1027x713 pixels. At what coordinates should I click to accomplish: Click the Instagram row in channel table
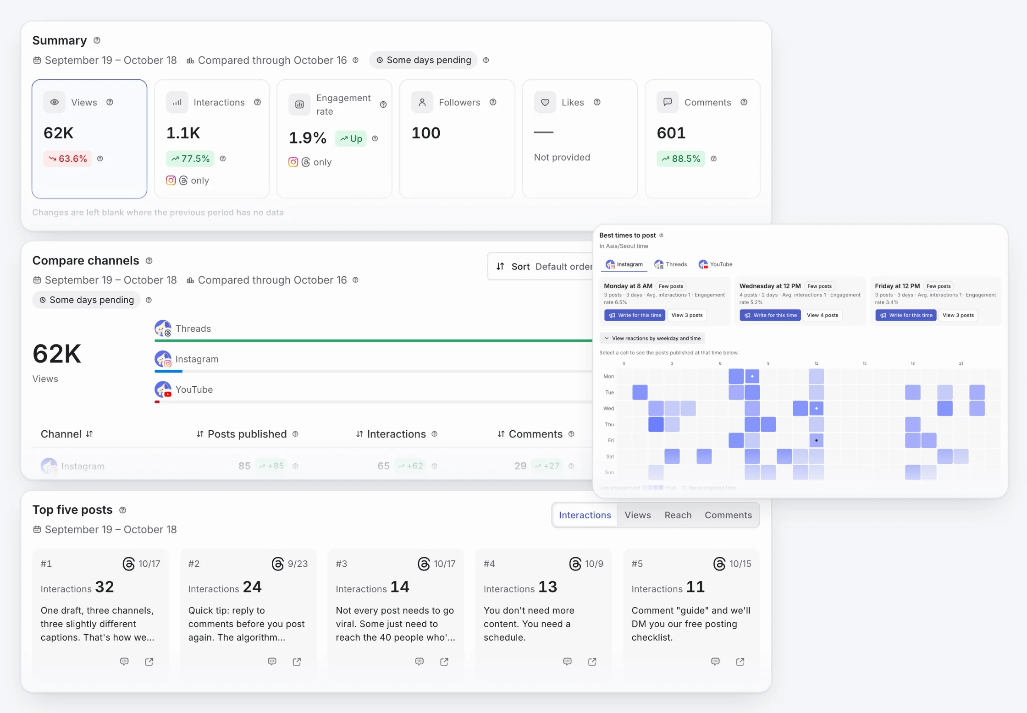pos(312,466)
